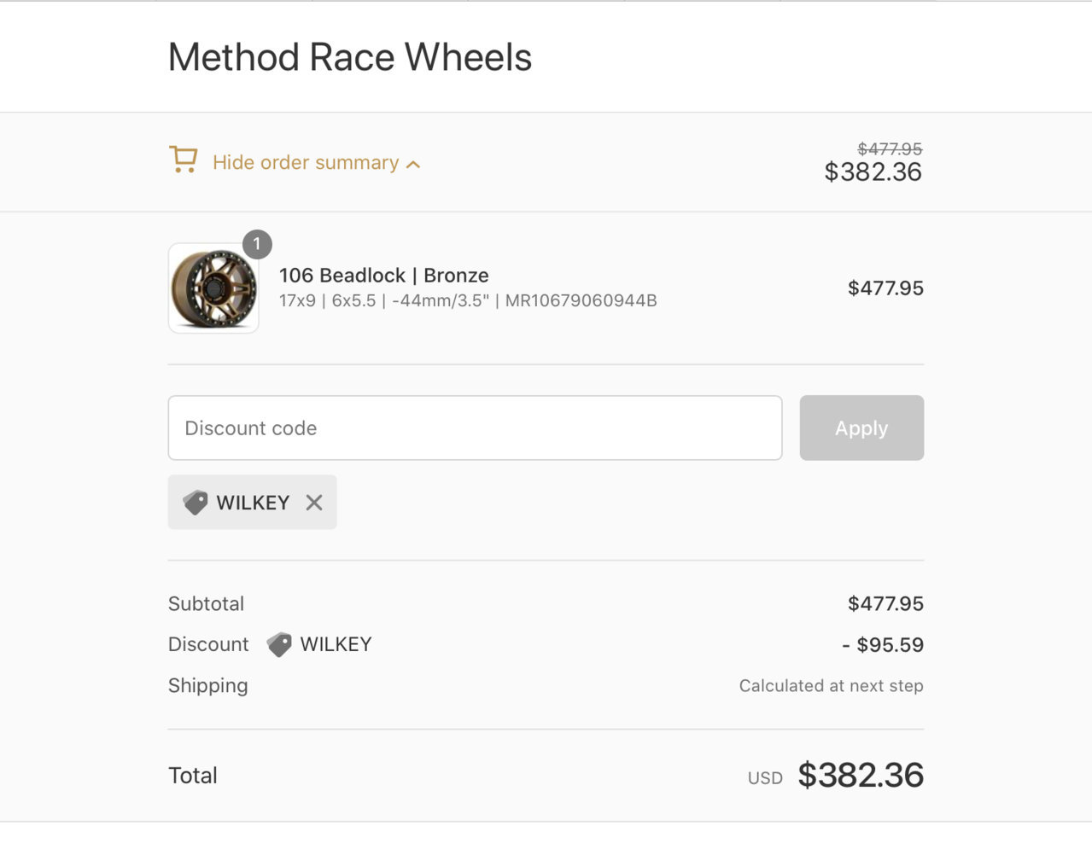Image resolution: width=1092 pixels, height=855 pixels.
Task: Click the discount tag icon beside Discount row
Action: pyautogui.click(x=278, y=644)
